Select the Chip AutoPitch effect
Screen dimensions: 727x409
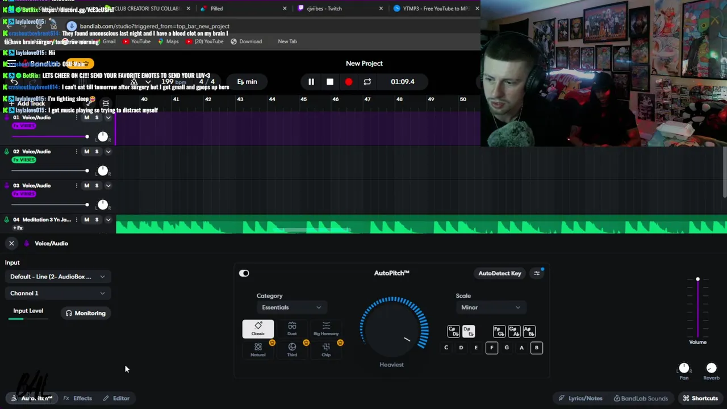[x=326, y=350]
